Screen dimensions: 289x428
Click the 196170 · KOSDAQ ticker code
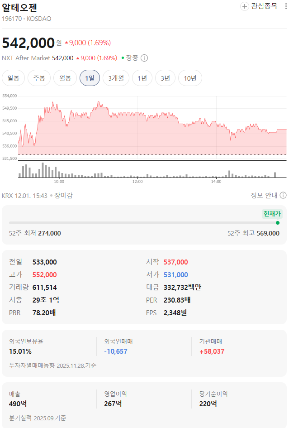(x=26, y=19)
